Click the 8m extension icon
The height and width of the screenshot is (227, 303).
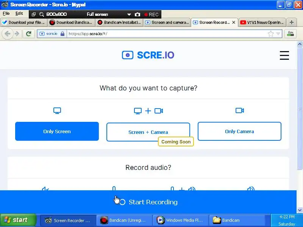click(x=290, y=34)
